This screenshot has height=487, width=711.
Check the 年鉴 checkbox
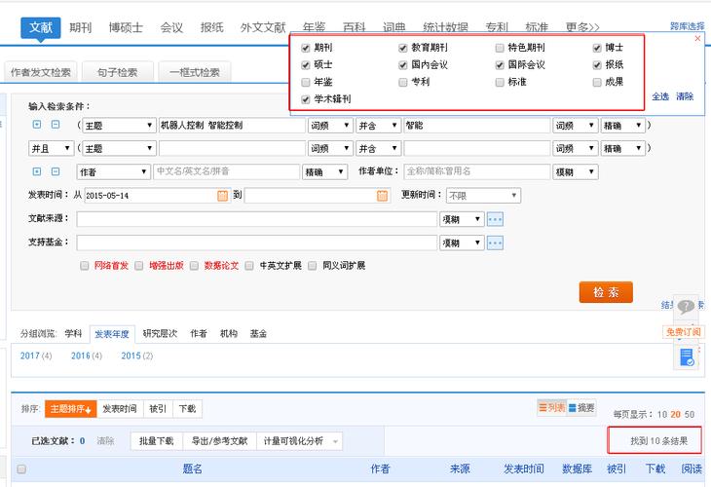tap(306, 82)
